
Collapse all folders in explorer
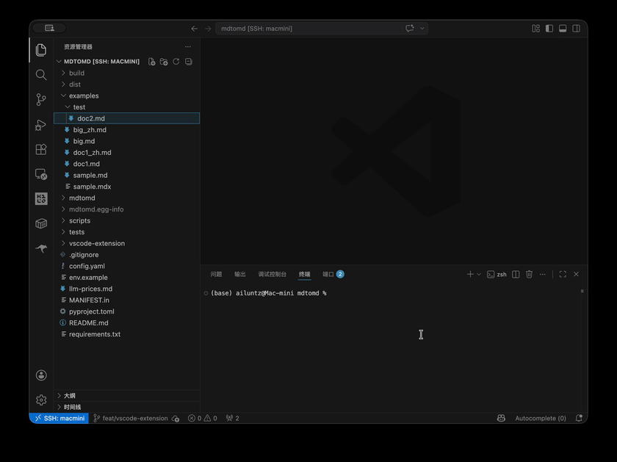[189, 62]
